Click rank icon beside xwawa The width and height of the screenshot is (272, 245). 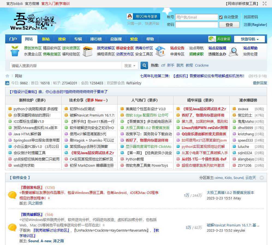click(x=234, y=109)
